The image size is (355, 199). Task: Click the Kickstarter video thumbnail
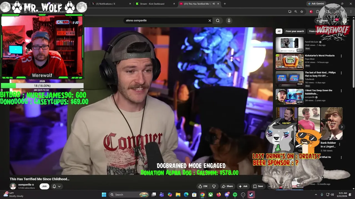click(x=290, y=62)
